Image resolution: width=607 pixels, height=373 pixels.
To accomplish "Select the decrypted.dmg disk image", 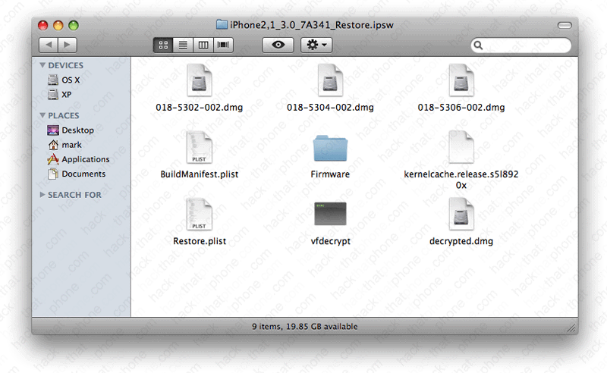I will pos(461,215).
